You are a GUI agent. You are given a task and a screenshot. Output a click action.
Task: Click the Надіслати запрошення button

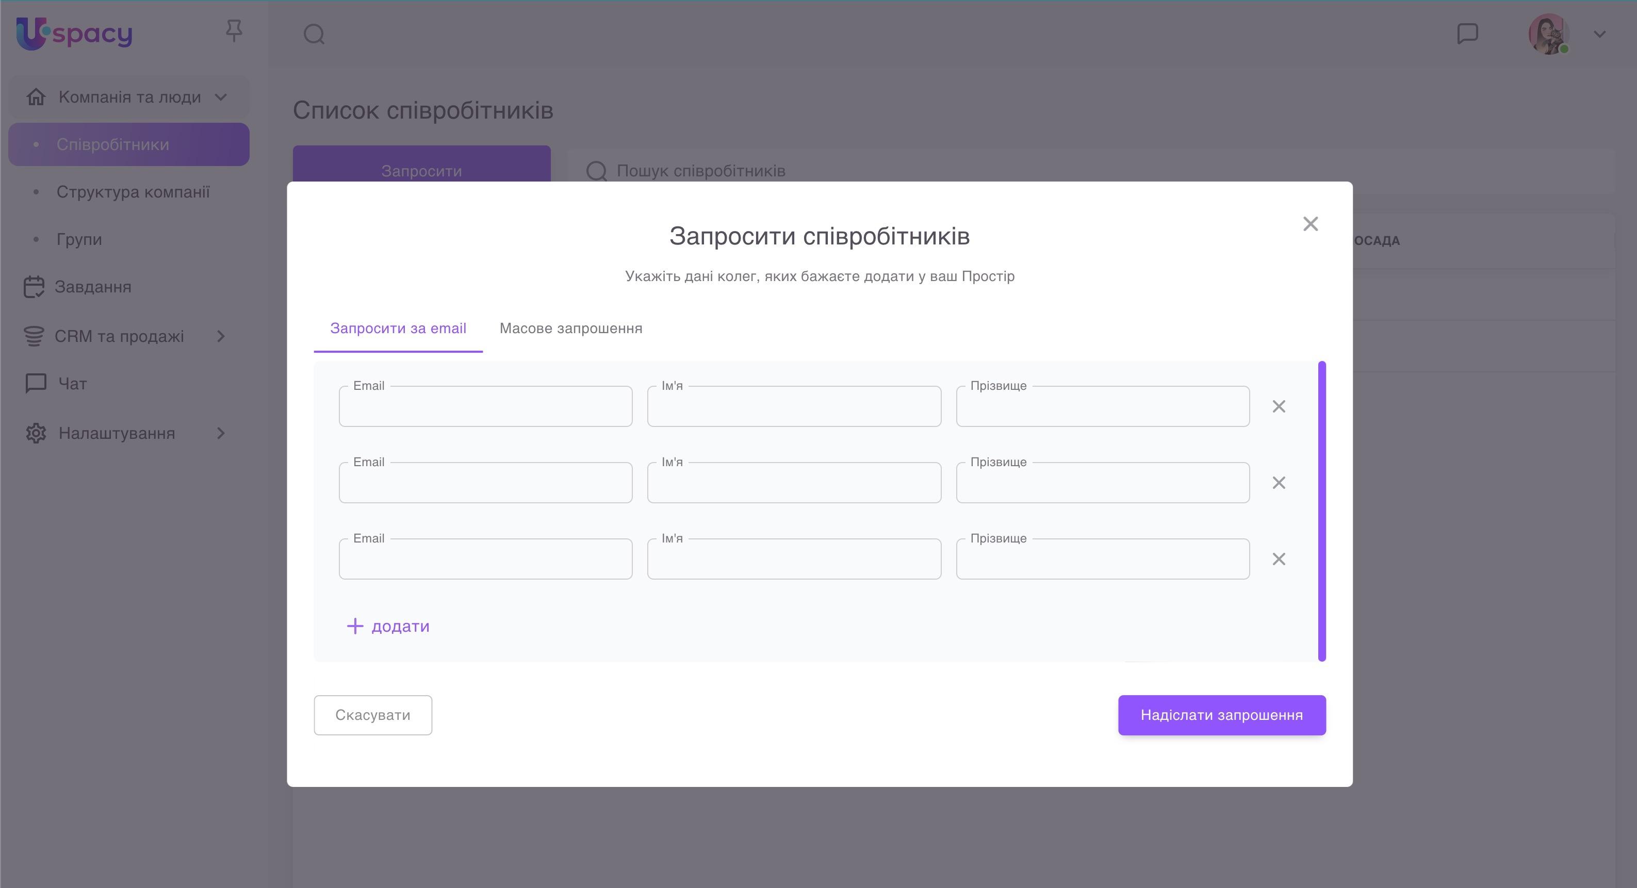pos(1221,715)
